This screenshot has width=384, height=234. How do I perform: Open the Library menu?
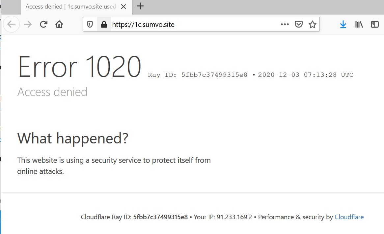(x=359, y=24)
